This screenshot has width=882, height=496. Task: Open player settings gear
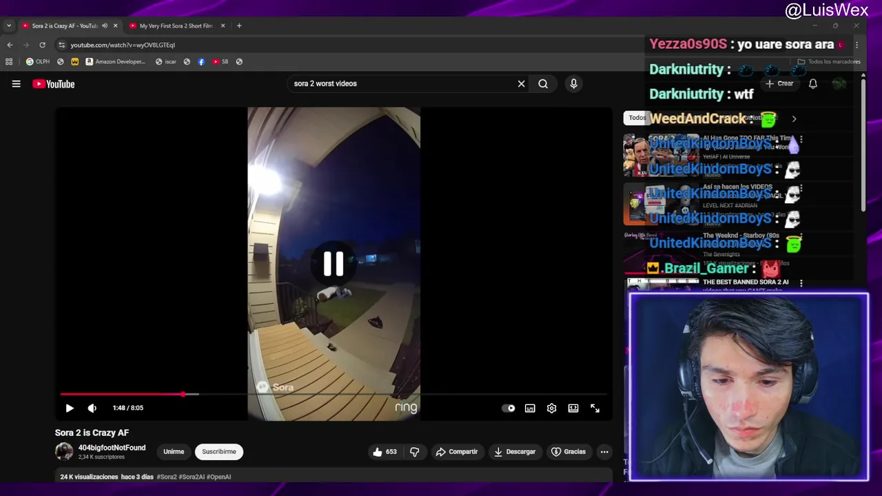click(x=551, y=408)
